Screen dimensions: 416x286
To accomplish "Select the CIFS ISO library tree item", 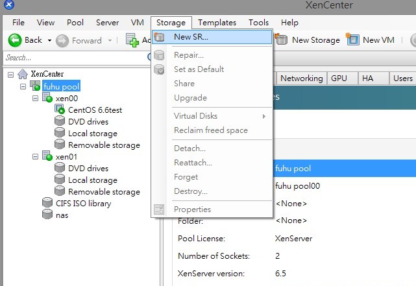I will pyautogui.click(x=83, y=203).
